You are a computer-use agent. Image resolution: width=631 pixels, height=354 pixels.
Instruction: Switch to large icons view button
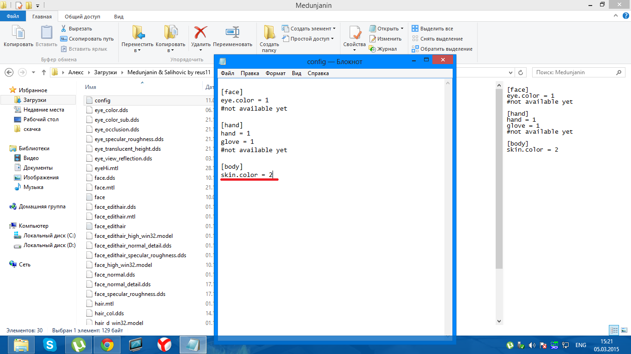point(623,330)
